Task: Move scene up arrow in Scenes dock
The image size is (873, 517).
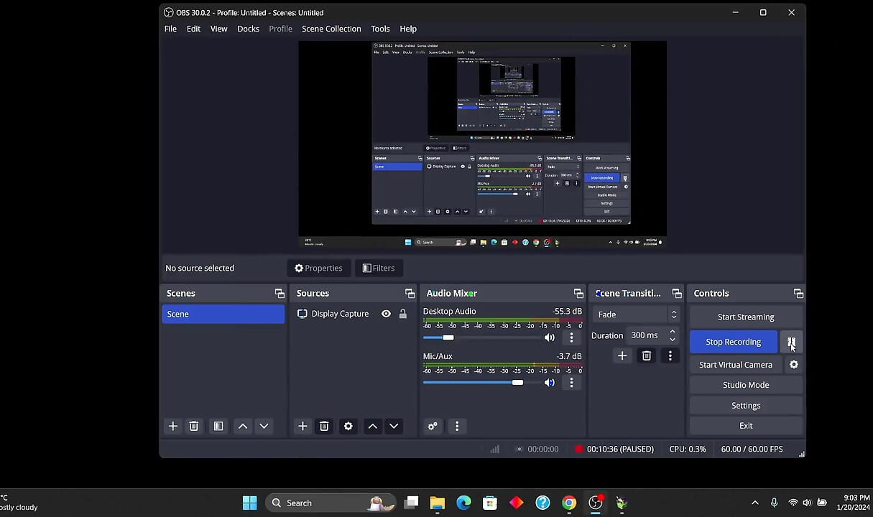Action: (x=243, y=426)
